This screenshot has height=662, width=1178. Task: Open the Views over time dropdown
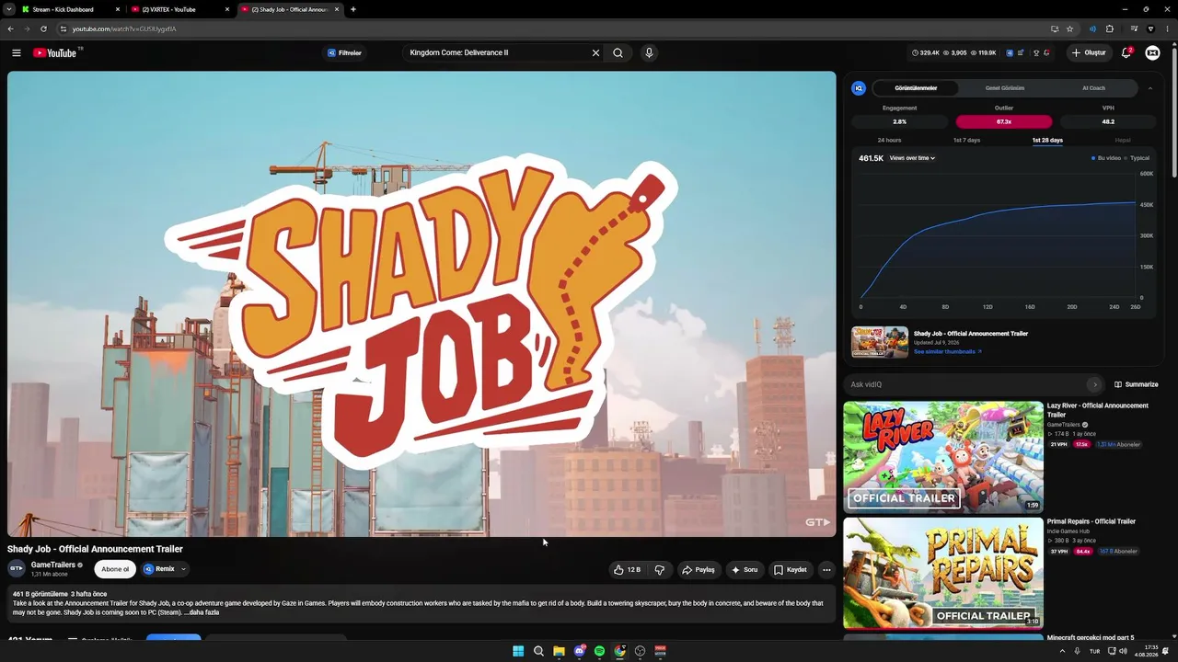[912, 158]
